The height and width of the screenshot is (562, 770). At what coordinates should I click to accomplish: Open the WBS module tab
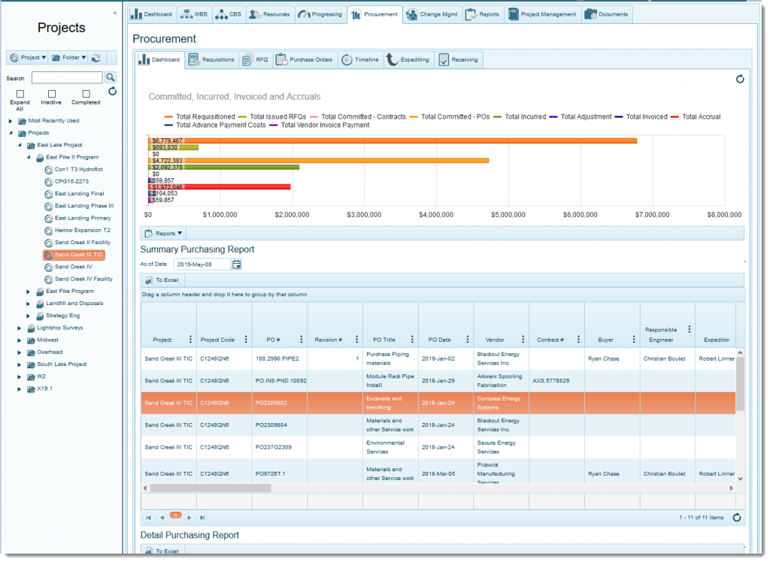point(194,14)
